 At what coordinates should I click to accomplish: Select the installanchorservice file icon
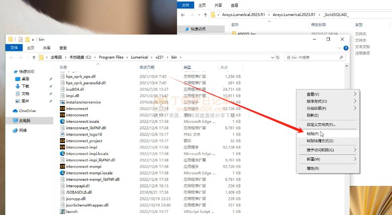point(62,102)
